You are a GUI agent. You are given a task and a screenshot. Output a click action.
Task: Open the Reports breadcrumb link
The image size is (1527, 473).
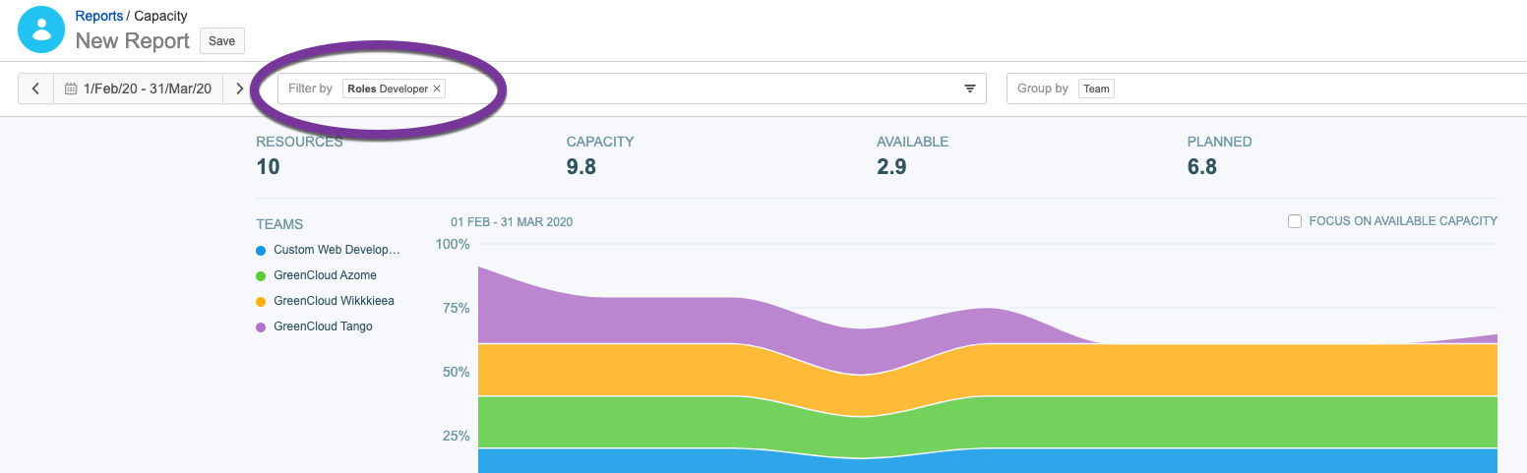coord(99,17)
